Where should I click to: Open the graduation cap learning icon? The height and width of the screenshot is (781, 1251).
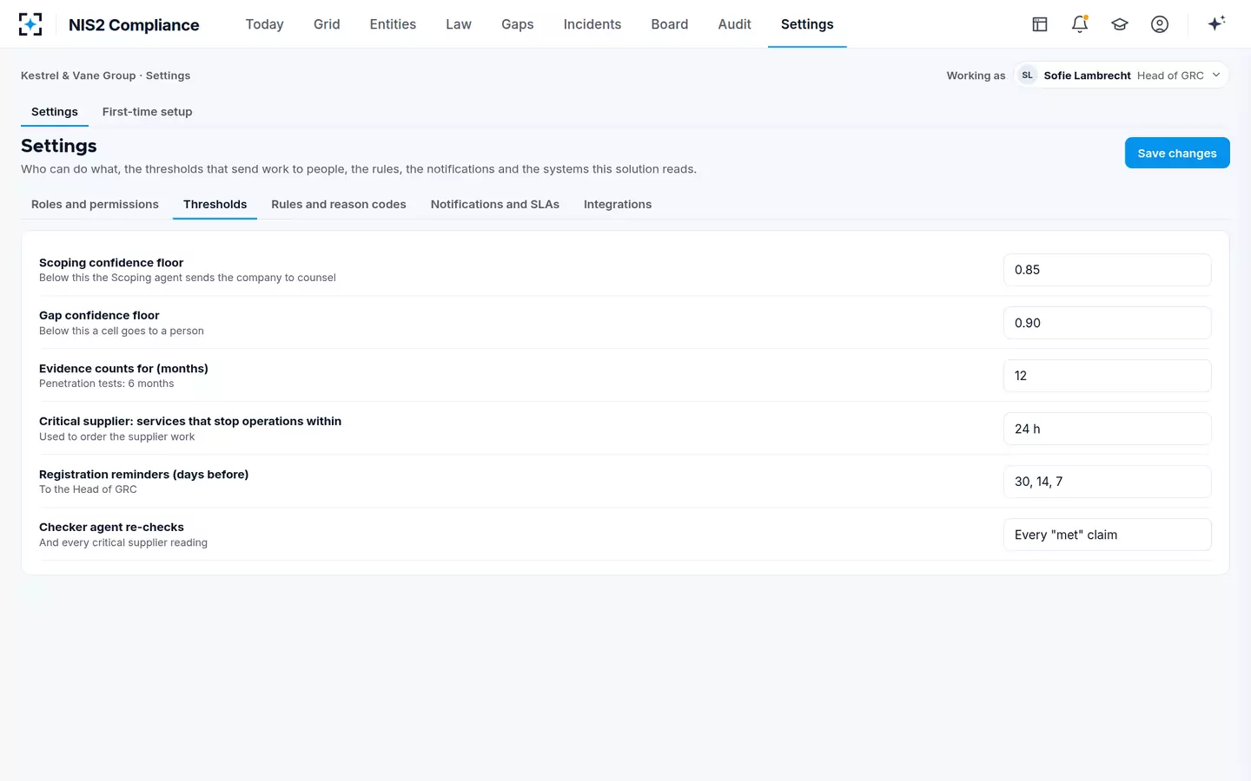tap(1120, 24)
